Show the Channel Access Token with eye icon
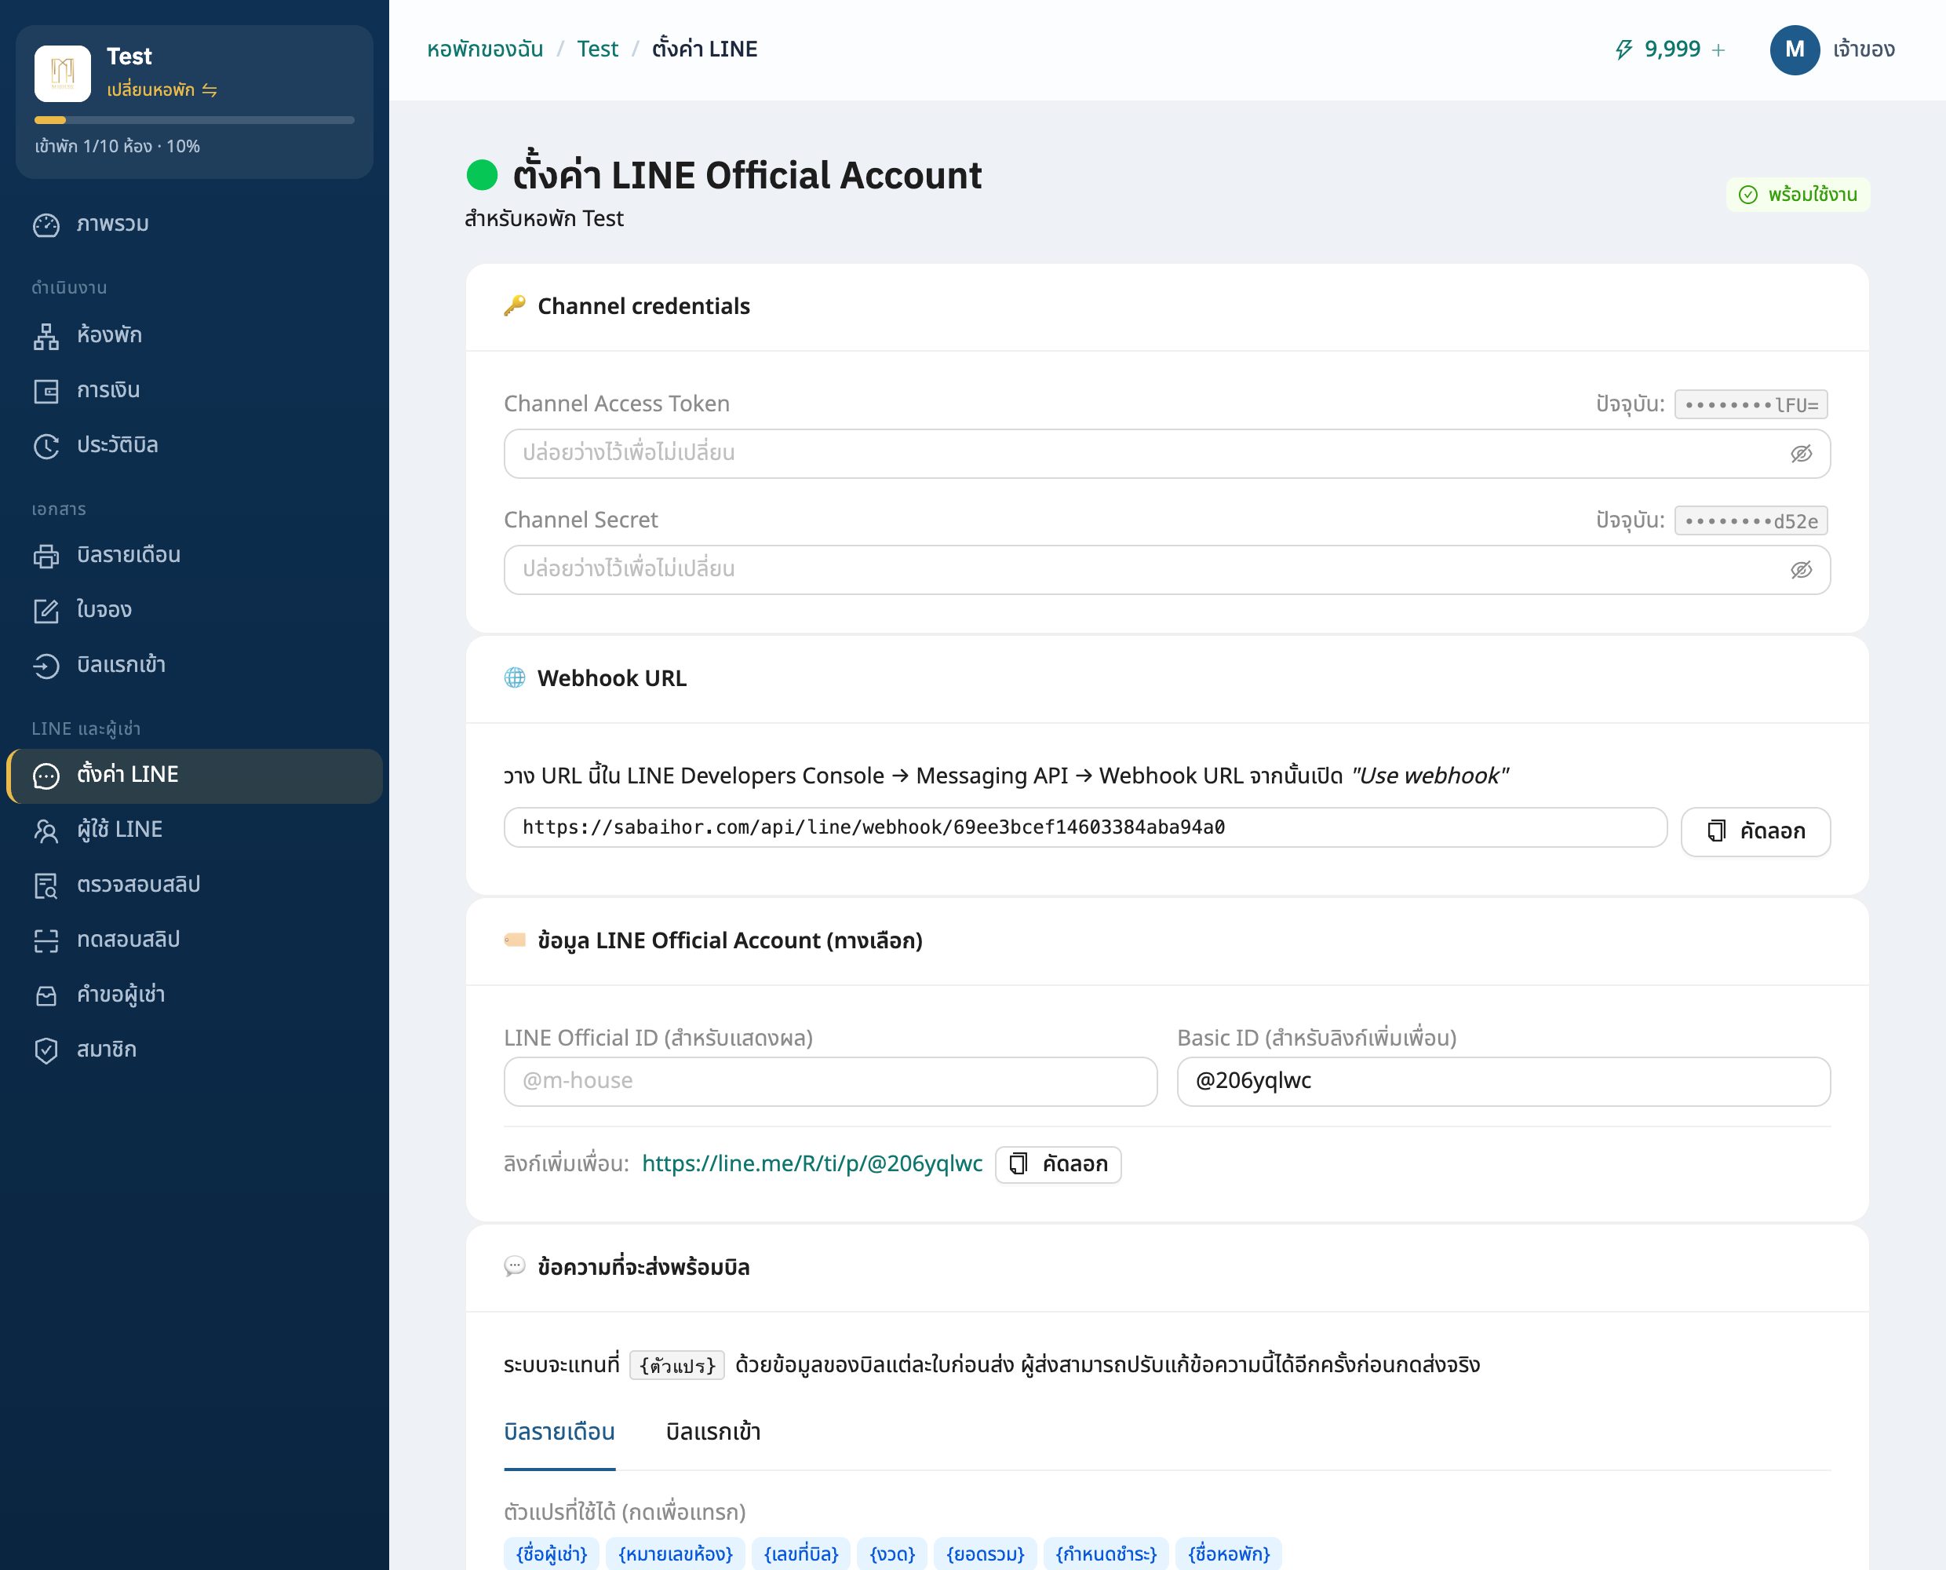This screenshot has height=1570, width=1946. [1801, 454]
